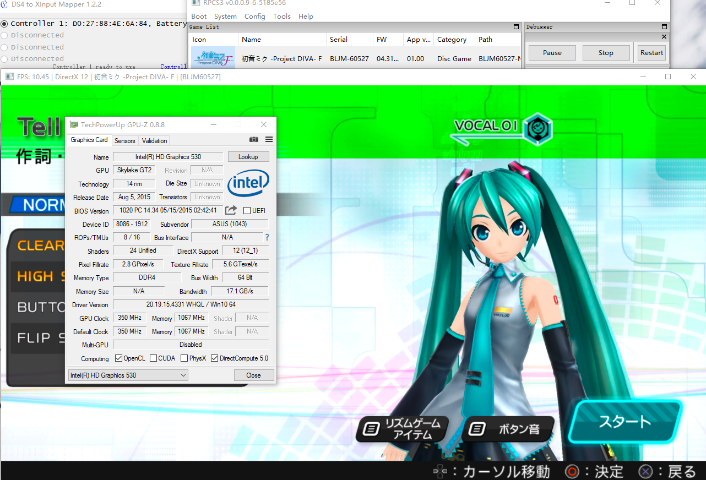This screenshot has width=706, height=480.
Task: Click the Pause button in Debugger
Action: click(x=552, y=53)
